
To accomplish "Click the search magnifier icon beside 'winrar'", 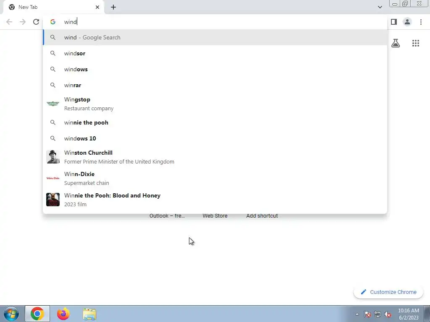I will [x=52, y=85].
